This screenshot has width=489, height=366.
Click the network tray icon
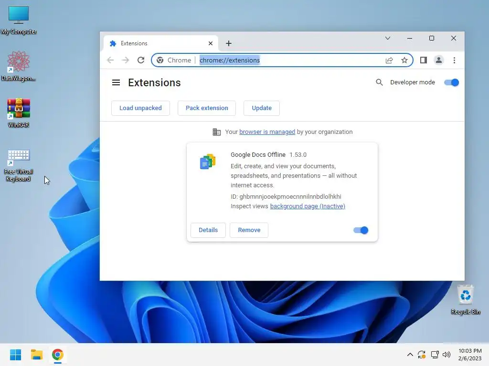435,355
